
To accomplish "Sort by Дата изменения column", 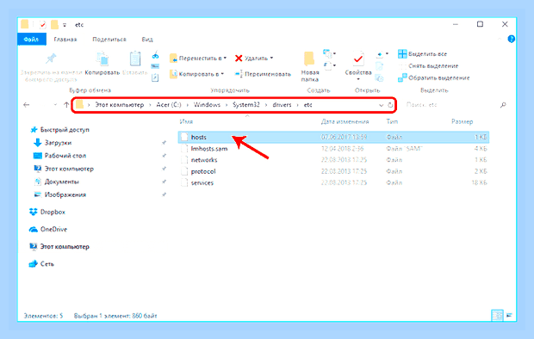I will pos(345,121).
